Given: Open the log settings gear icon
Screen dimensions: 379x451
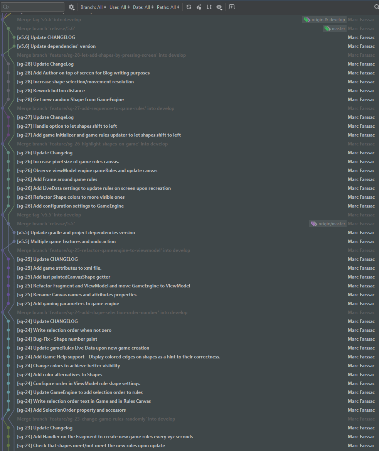Looking at the screenshot, I should click(x=71, y=7).
